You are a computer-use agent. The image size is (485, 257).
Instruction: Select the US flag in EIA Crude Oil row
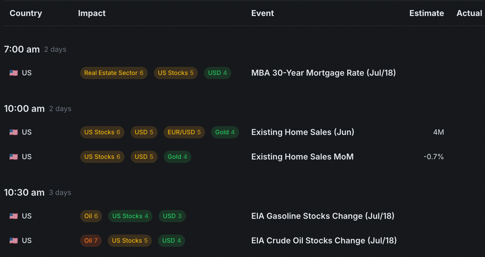click(14, 241)
